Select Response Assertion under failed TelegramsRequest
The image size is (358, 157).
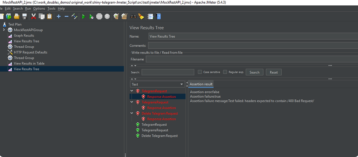tap(161, 108)
